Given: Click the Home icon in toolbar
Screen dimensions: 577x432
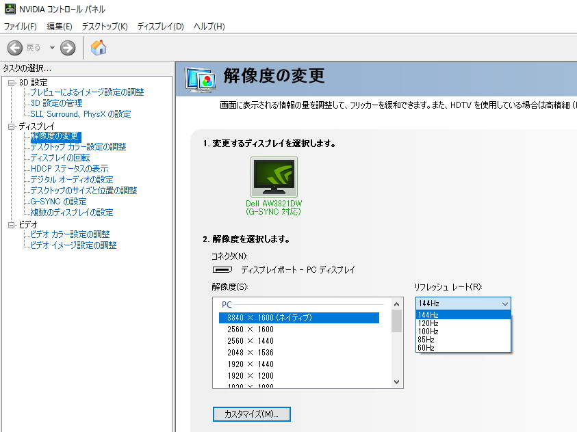Looking at the screenshot, I should 99,47.
